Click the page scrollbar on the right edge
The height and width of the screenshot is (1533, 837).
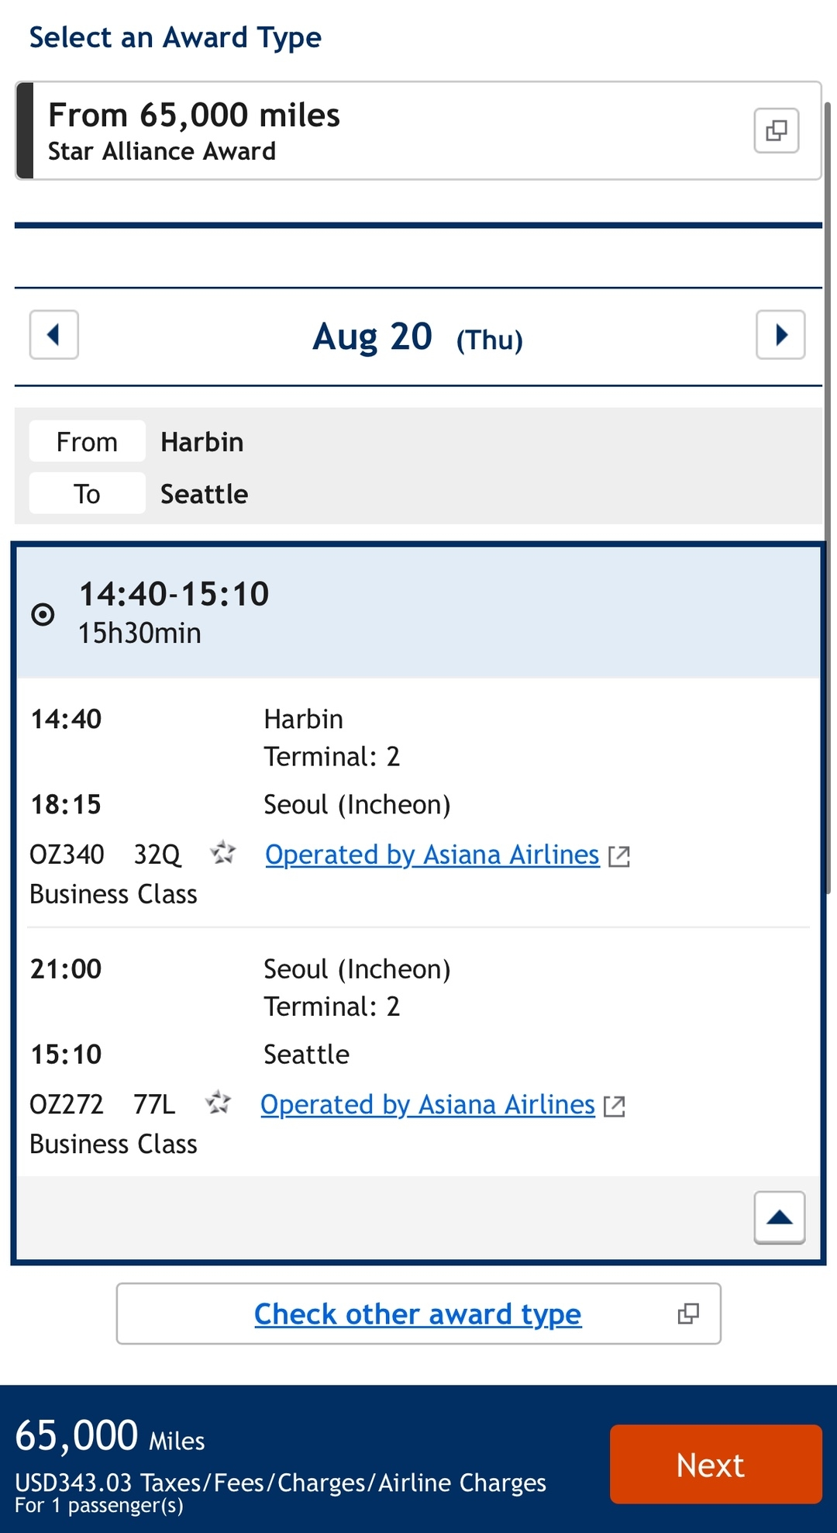828,496
